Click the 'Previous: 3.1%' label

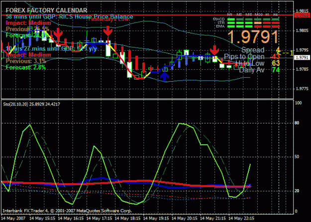(26, 61)
